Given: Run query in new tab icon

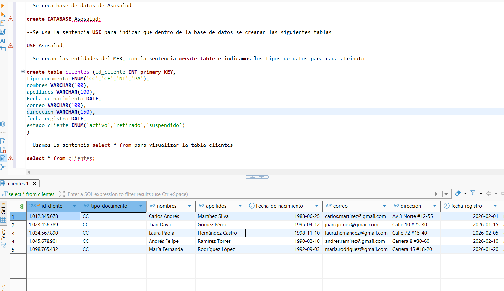Looking at the screenshot, I should tap(3, 15).
